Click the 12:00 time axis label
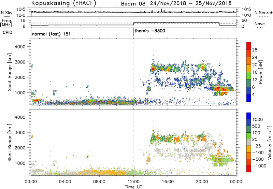The image size is (273, 189). click(133, 182)
